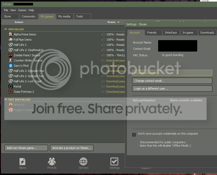The image size is (217, 175).
Task: Click the Portal game icon
Action: coord(11,86)
